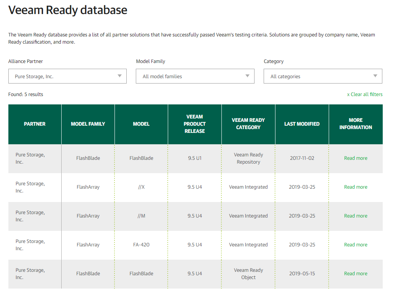Click Veeam Integrated in FA-420 row
The height and width of the screenshot is (295, 393).
pyautogui.click(x=248, y=245)
